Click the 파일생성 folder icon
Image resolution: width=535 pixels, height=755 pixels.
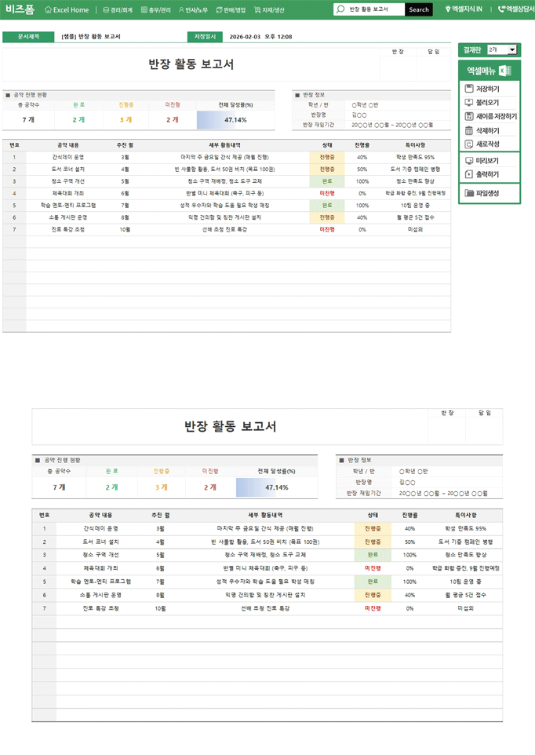point(469,193)
